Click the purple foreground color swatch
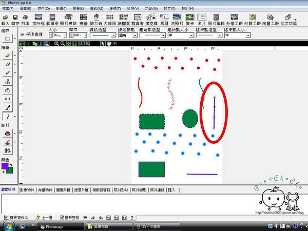 pyautogui.click(x=5, y=166)
